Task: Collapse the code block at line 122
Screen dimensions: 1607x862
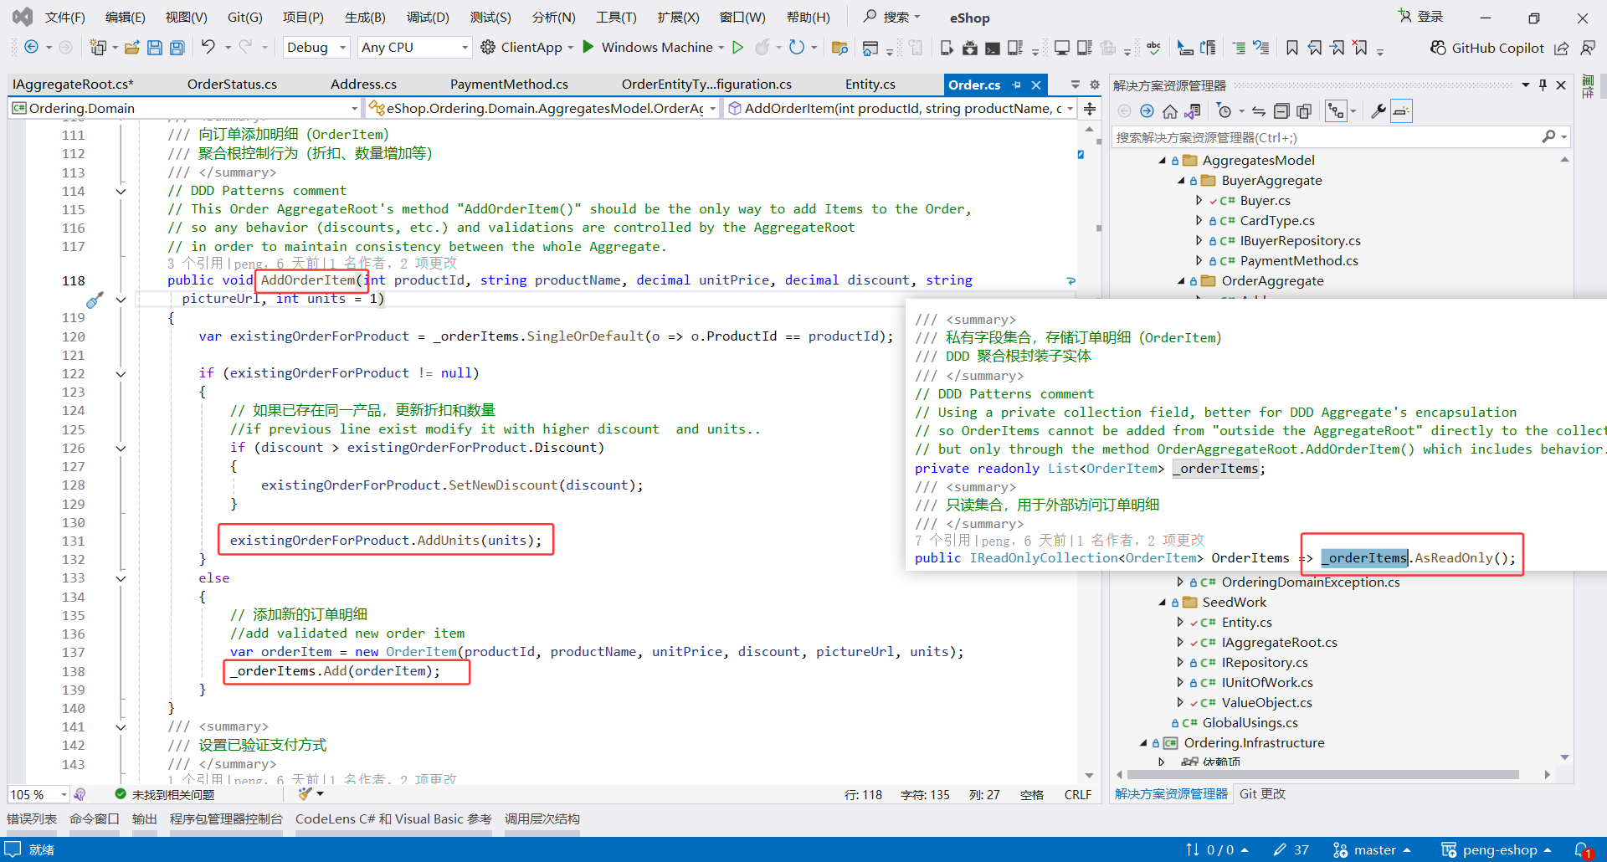Action: (121, 374)
